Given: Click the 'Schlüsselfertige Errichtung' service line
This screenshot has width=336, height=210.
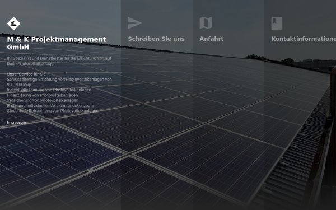Looking at the screenshot, I should tap(59, 82).
